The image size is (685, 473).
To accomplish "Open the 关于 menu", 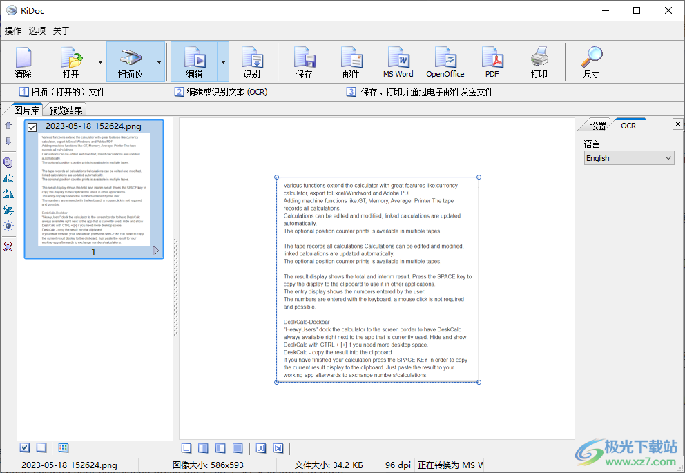I will pyautogui.click(x=61, y=30).
